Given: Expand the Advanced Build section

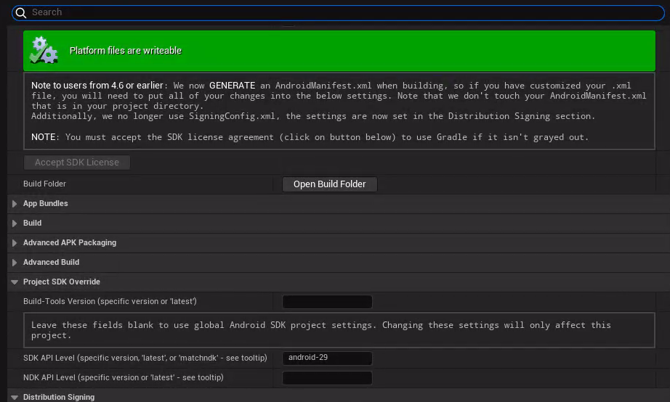Looking at the screenshot, I should (15, 263).
